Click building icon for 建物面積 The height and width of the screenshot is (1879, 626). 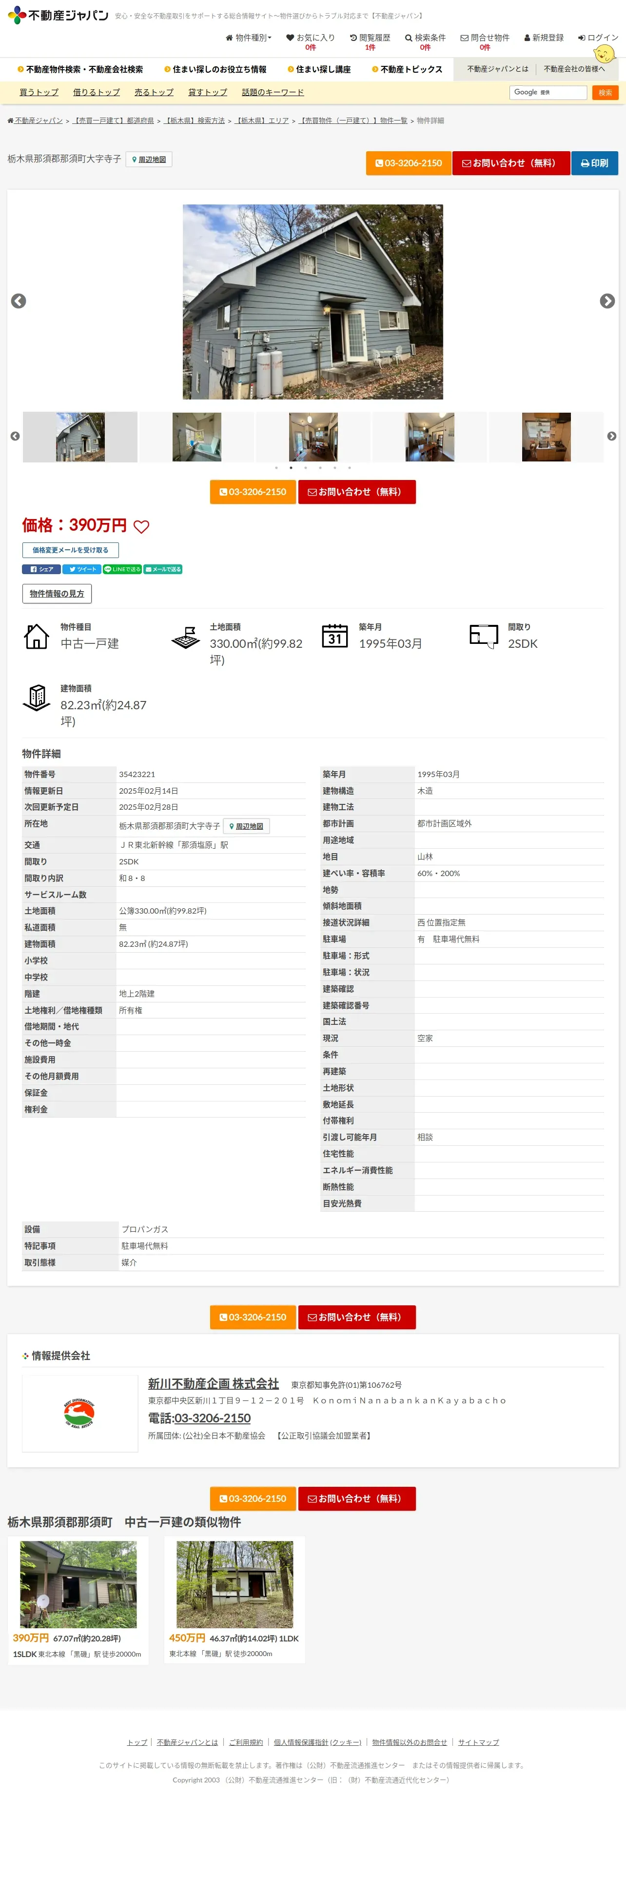pyautogui.click(x=37, y=698)
